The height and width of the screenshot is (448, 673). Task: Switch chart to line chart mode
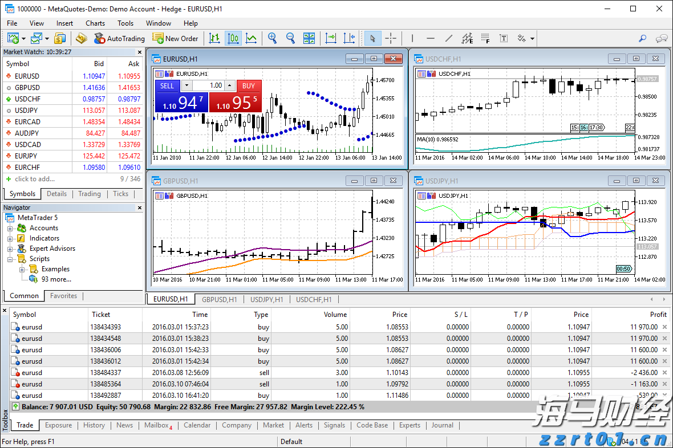coord(251,38)
